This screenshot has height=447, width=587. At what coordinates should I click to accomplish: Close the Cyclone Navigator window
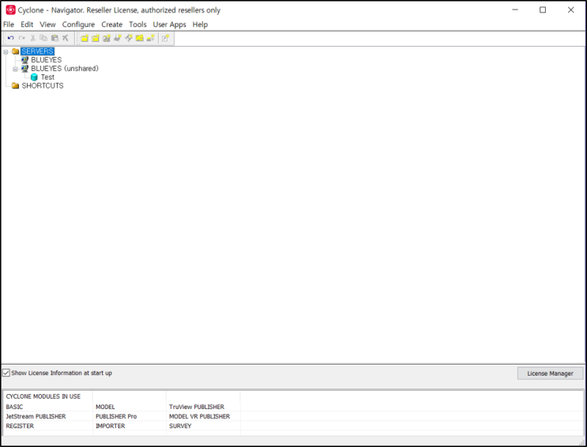pos(570,9)
